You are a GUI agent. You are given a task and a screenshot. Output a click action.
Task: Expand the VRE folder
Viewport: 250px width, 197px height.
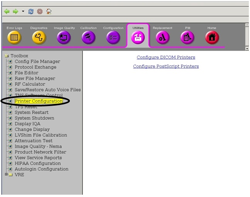(x=6, y=175)
